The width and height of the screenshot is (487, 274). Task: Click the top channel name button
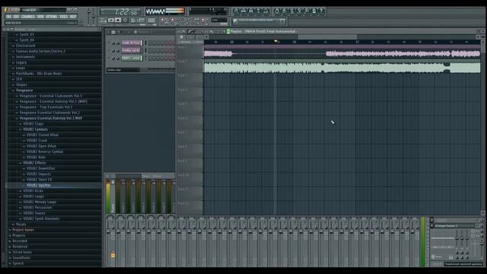click(132, 43)
